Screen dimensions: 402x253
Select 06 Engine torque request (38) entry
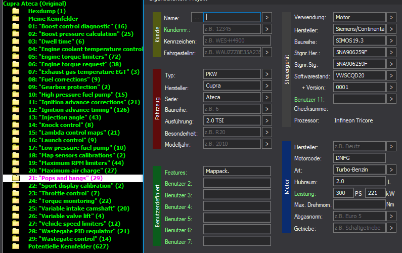[75, 64]
